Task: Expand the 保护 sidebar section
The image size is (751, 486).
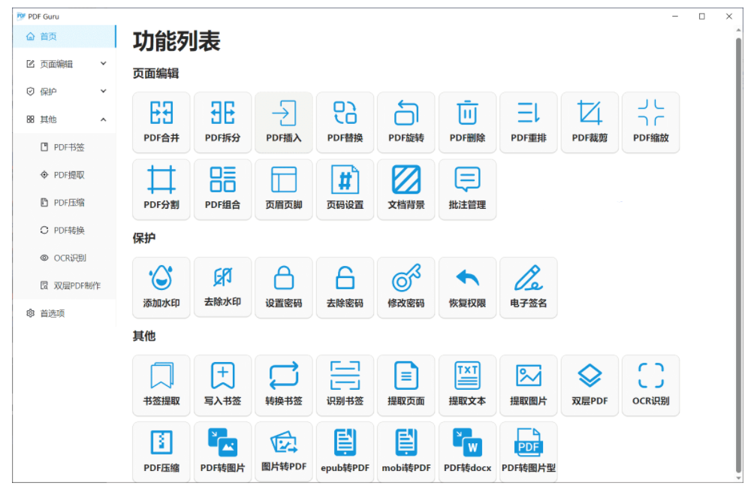Action: click(65, 92)
